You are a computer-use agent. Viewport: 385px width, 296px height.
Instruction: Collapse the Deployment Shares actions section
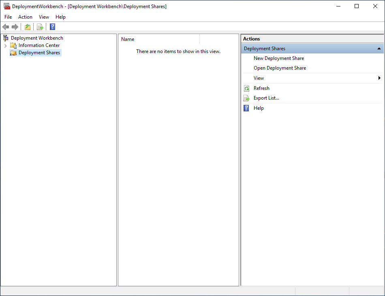379,49
